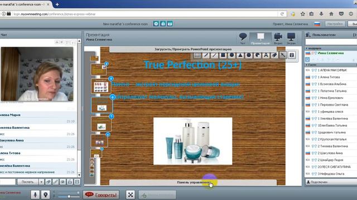Click the Говорить! speak button
This screenshot has height=200, width=357.
click(101, 194)
